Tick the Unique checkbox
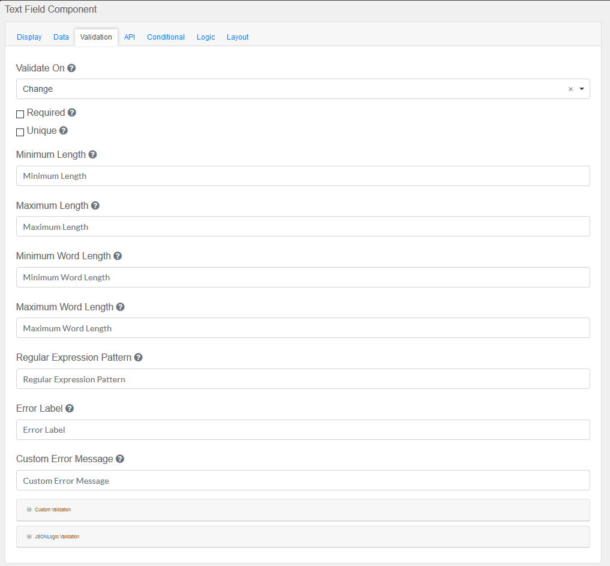This screenshot has height=566, width=610. (20, 132)
